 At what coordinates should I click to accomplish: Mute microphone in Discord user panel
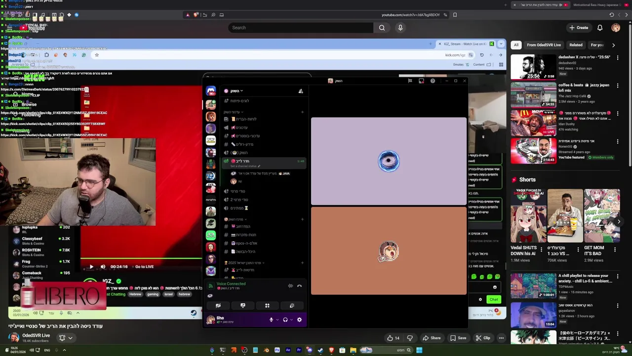click(x=271, y=320)
